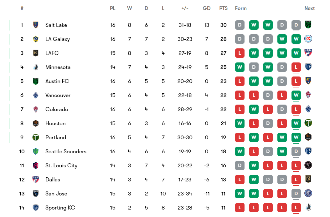
Task: Select the Colorado team name
Action: coord(57,109)
